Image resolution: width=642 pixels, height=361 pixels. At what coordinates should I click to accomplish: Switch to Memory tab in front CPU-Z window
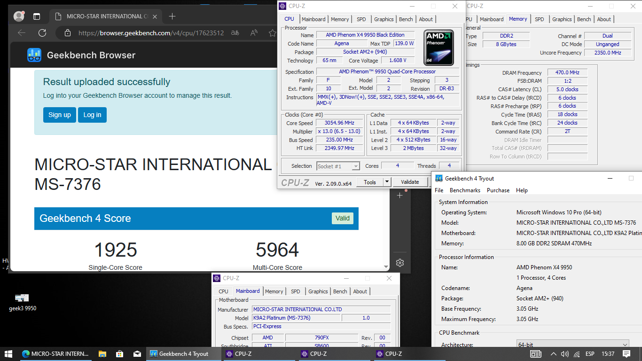[x=340, y=19]
